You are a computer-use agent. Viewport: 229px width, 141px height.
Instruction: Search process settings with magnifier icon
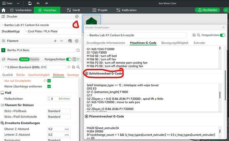78,67
